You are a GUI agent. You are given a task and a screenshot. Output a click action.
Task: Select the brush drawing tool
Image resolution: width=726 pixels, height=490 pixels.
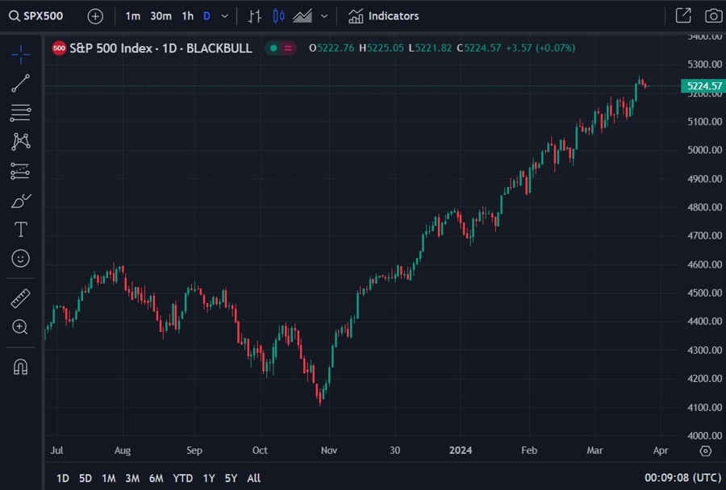click(x=21, y=200)
